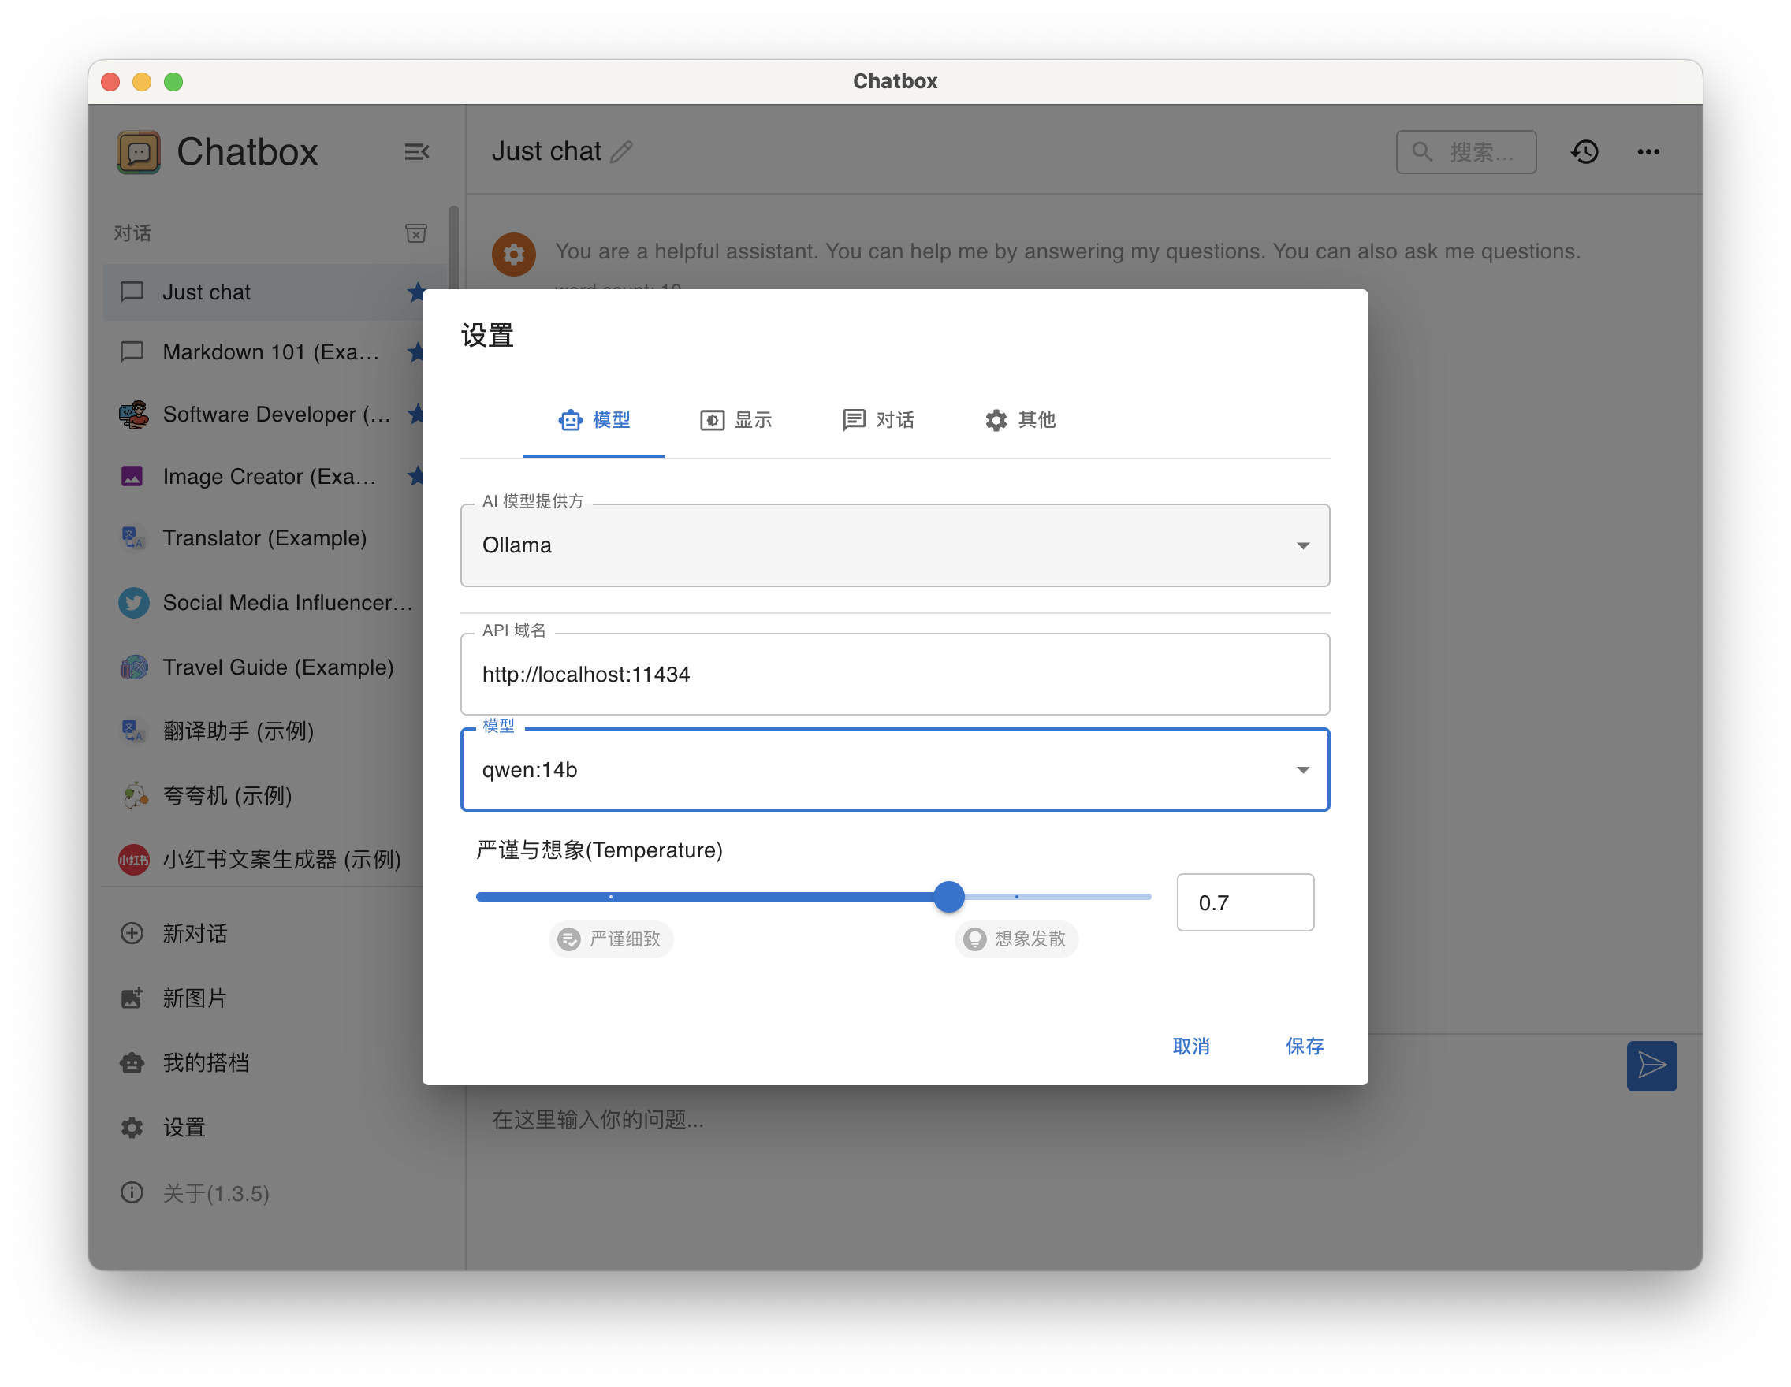The image size is (1791, 1387).
Task: Switch to the 对话 settings tab
Action: [878, 420]
